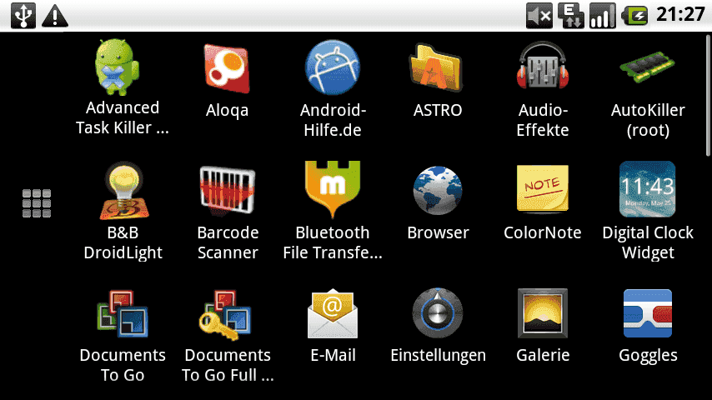
Task: Open Audio-Effekte equalizer app
Action: click(x=543, y=68)
